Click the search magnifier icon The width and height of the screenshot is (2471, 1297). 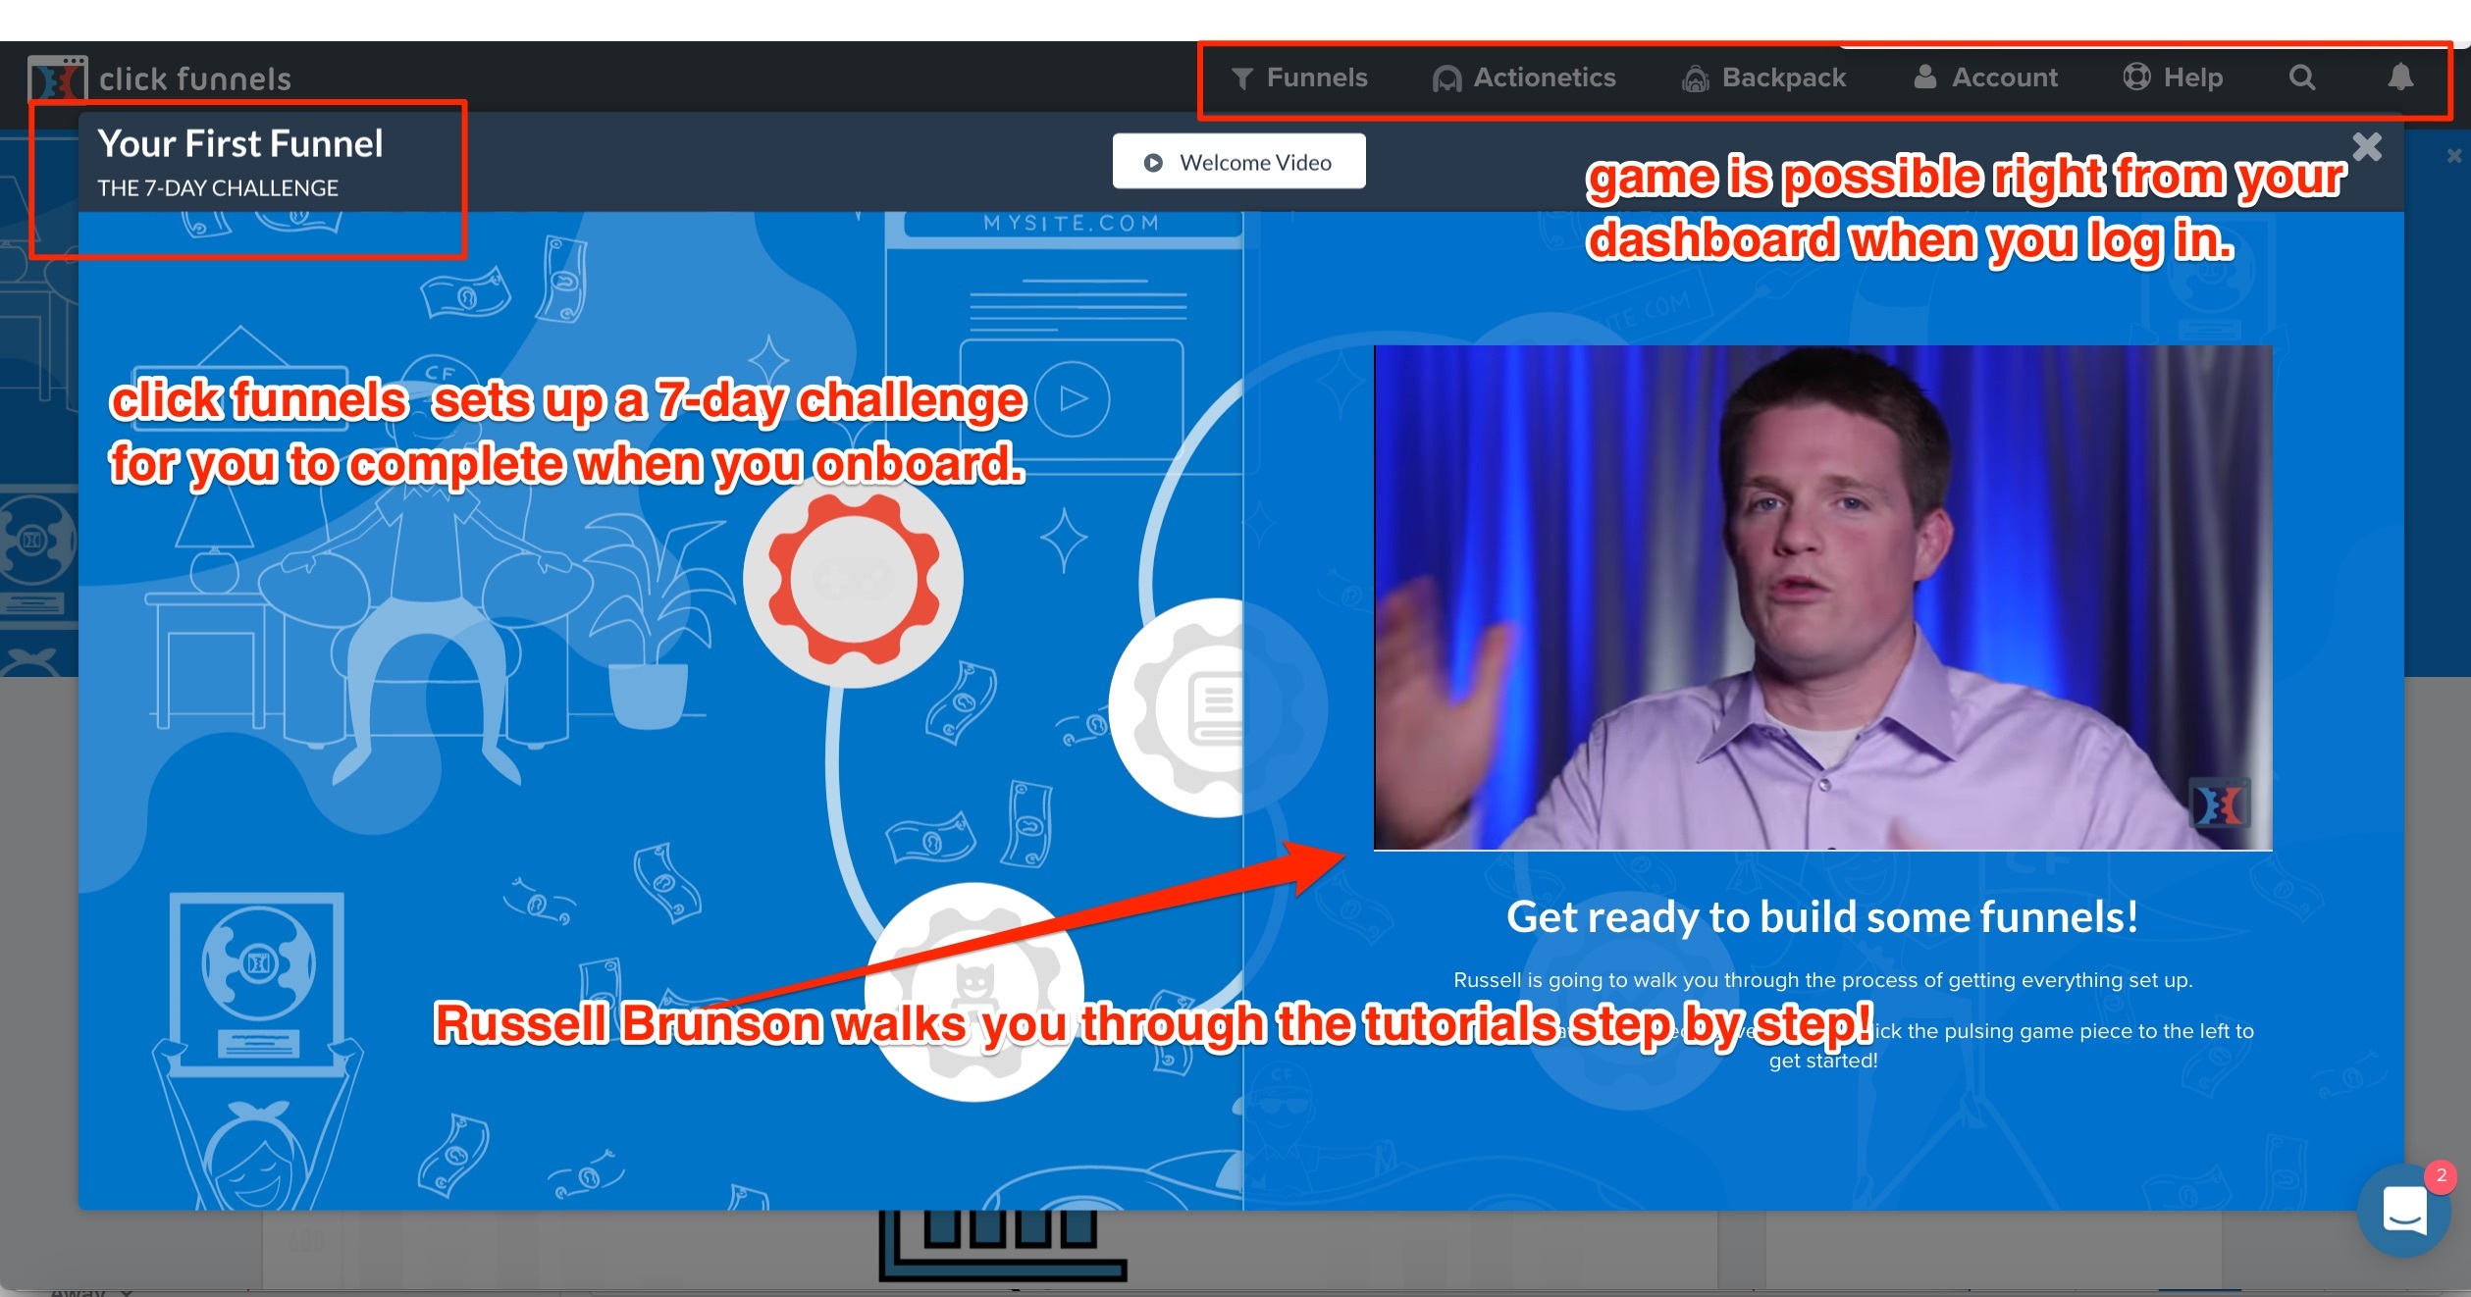[x=2302, y=78]
